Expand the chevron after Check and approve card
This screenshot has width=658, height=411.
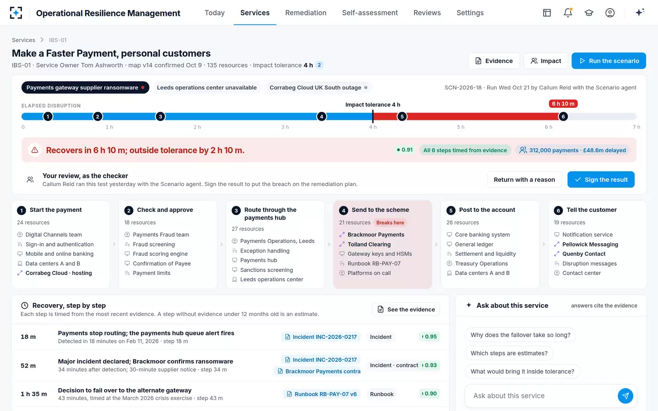tap(222, 244)
